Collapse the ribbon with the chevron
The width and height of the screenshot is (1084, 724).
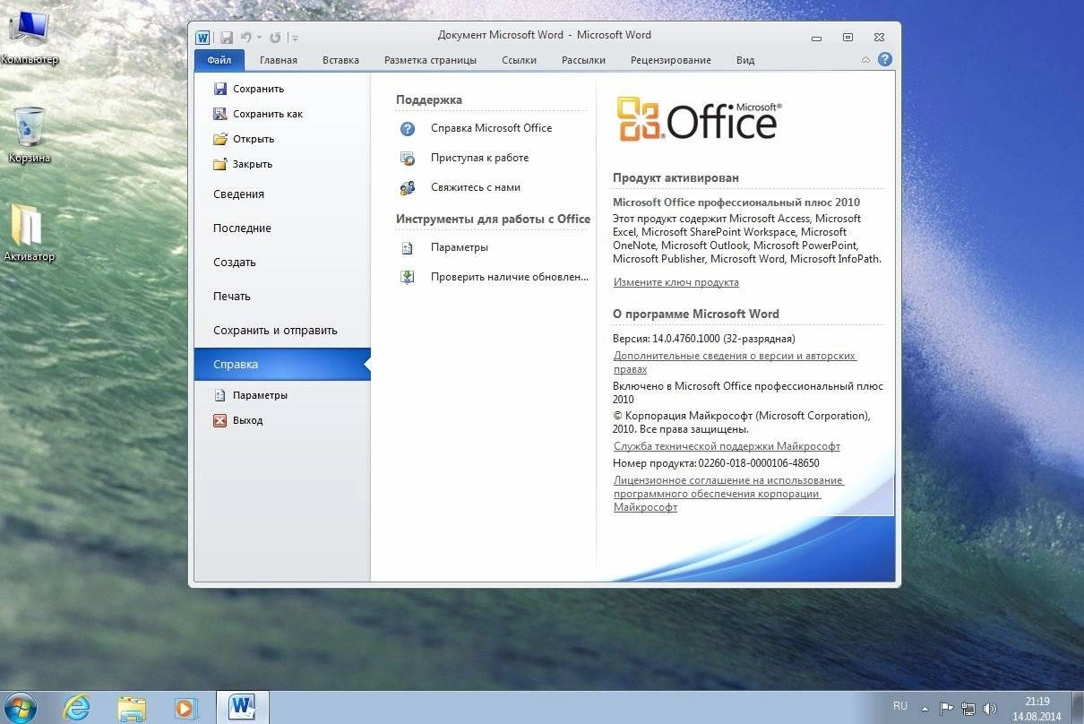(865, 60)
